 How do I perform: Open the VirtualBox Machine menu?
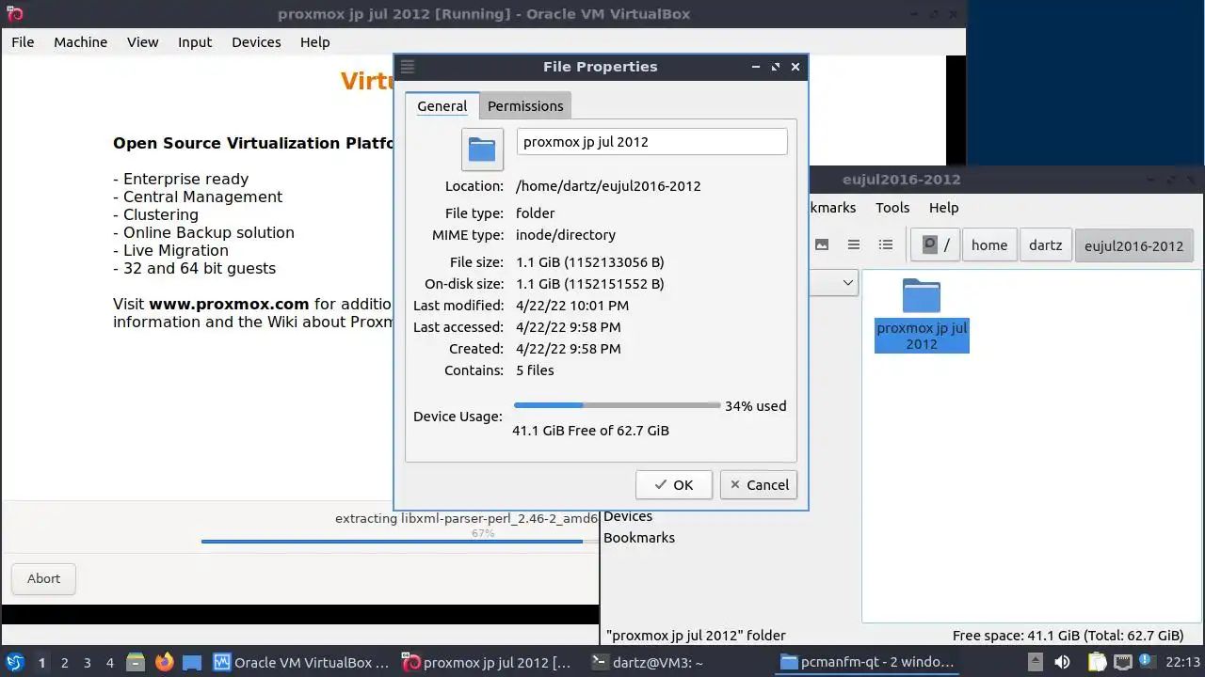click(x=80, y=42)
